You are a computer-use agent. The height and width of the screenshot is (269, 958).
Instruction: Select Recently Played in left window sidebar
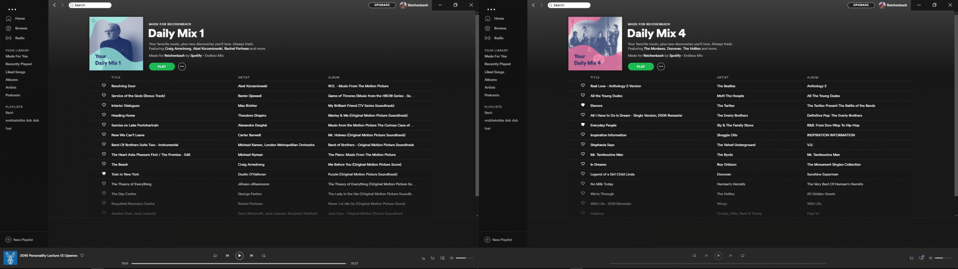tap(18, 64)
